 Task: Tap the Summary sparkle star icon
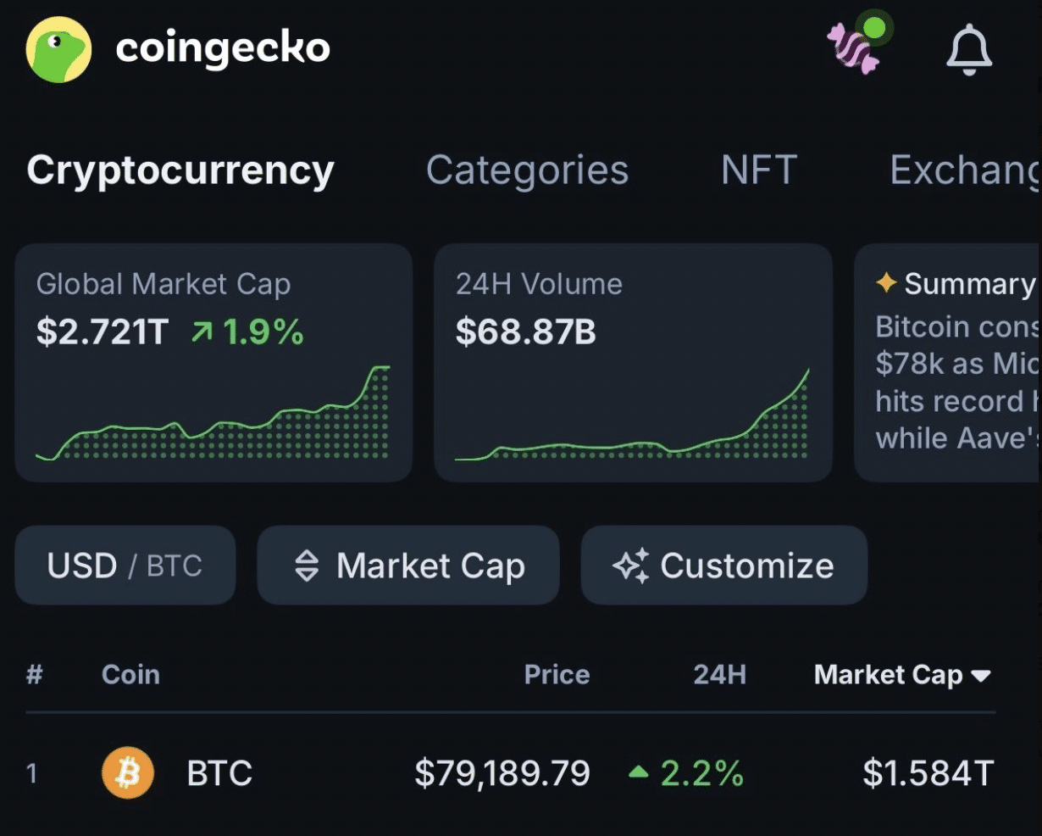click(x=886, y=284)
